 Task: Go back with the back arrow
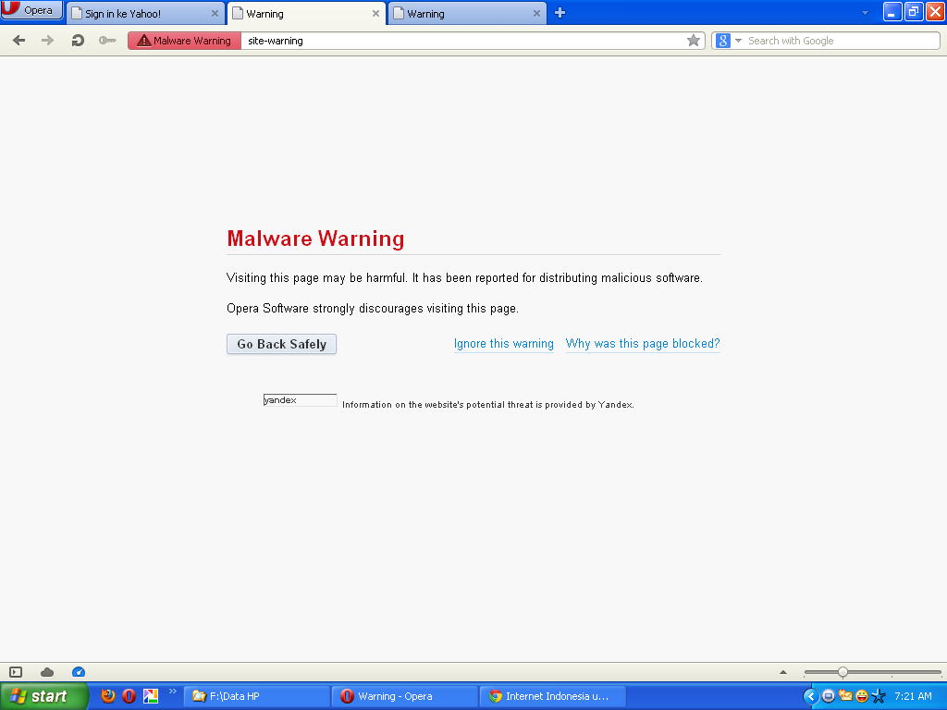(19, 41)
